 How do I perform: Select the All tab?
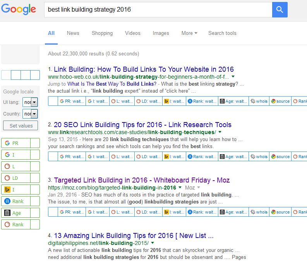tap(51, 33)
